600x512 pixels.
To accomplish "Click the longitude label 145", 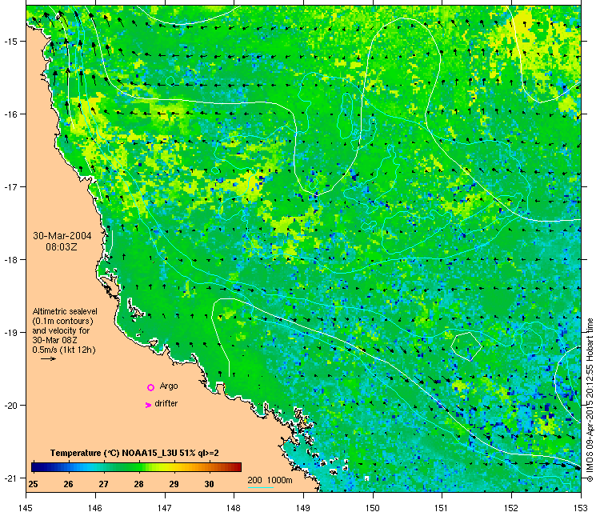I will 26,507.
